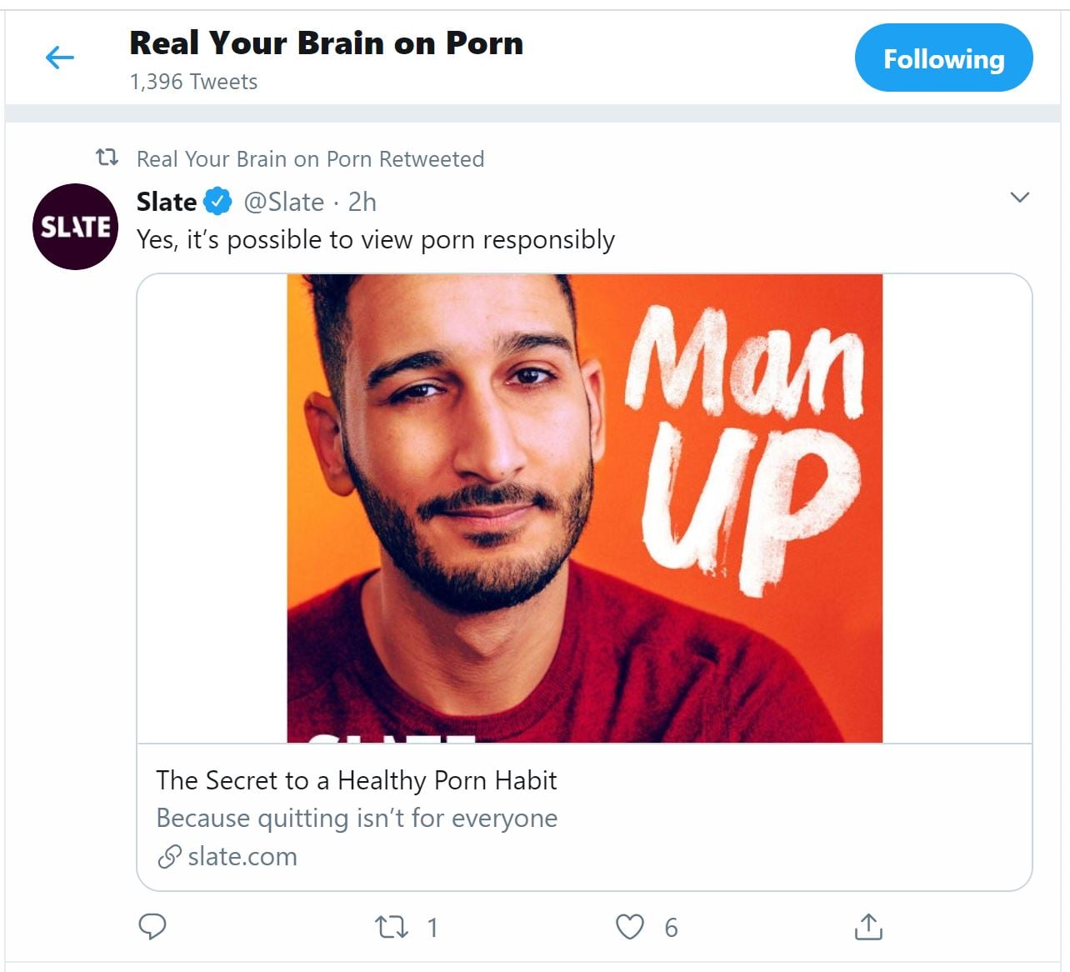
Task: Click the Slate display name
Action: point(167,202)
